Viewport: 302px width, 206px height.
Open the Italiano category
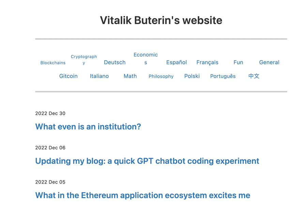click(99, 76)
